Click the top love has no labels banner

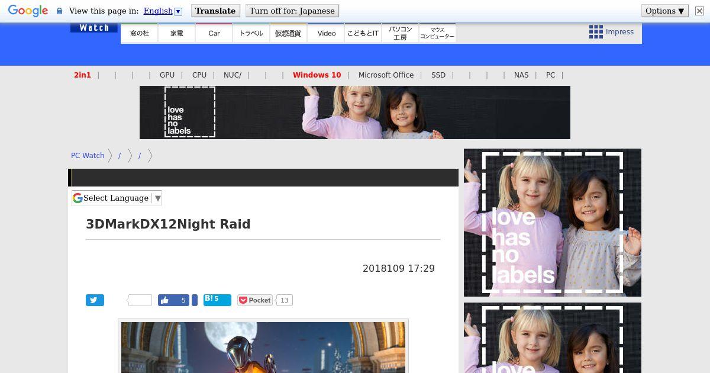pyautogui.click(x=355, y=112)
